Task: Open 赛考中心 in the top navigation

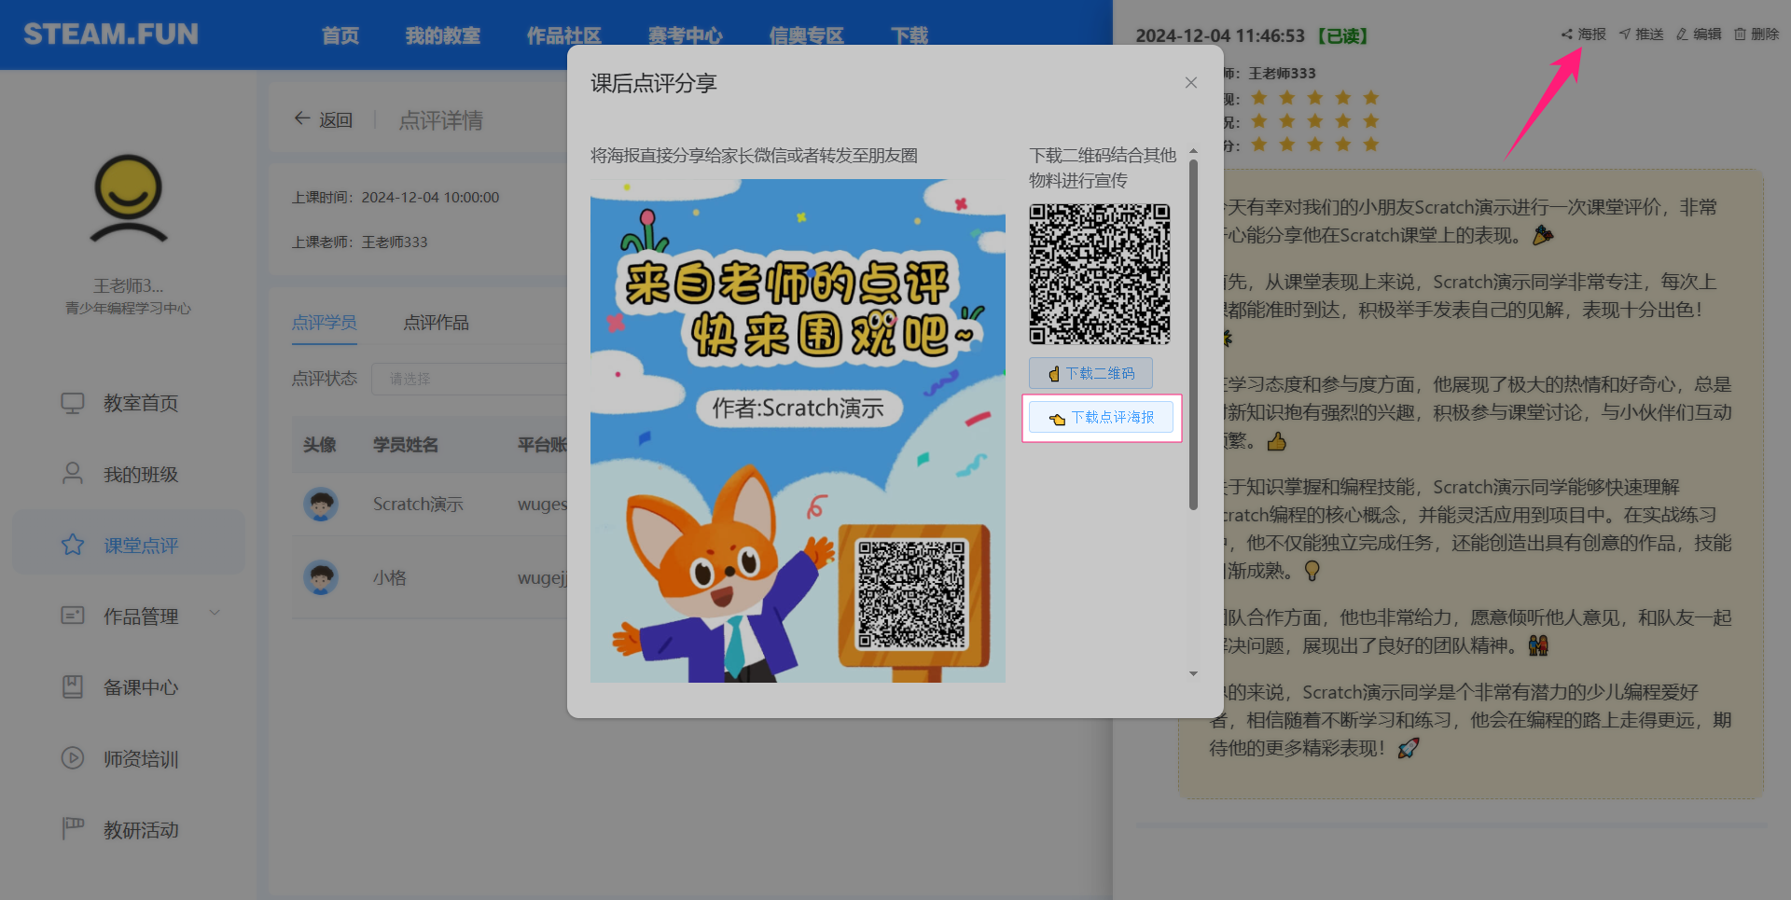Action: point(686,35)
